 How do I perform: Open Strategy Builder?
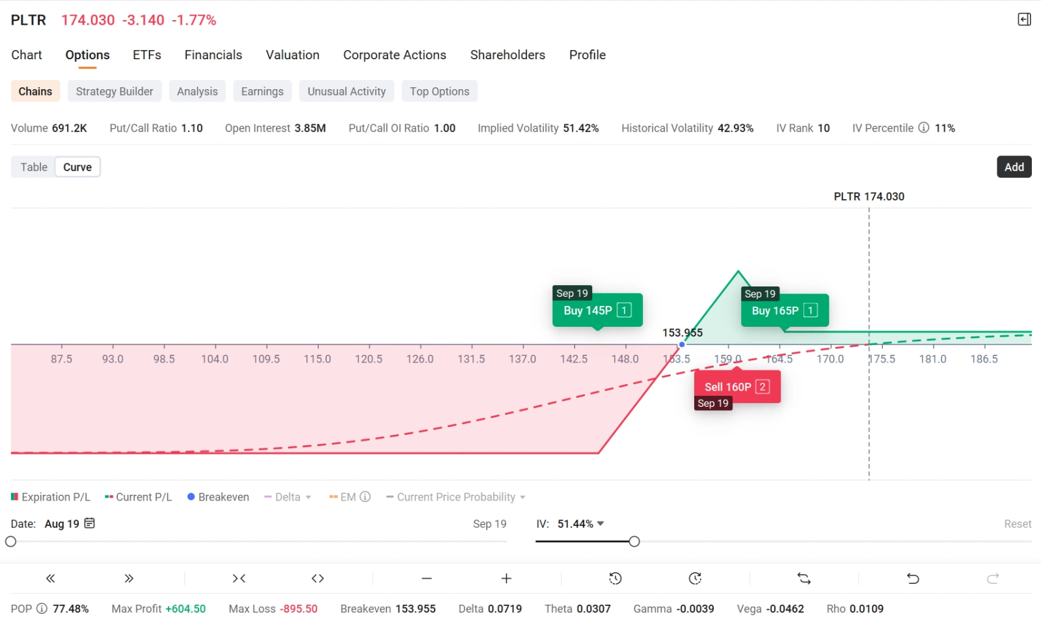tap(115, 91)
